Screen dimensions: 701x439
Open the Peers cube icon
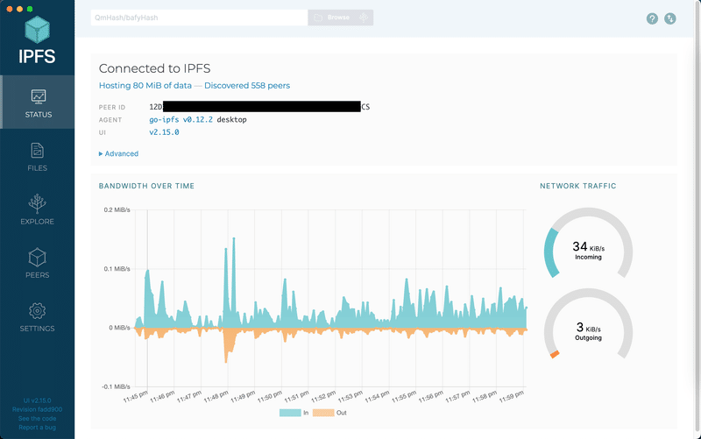[37, 257]
